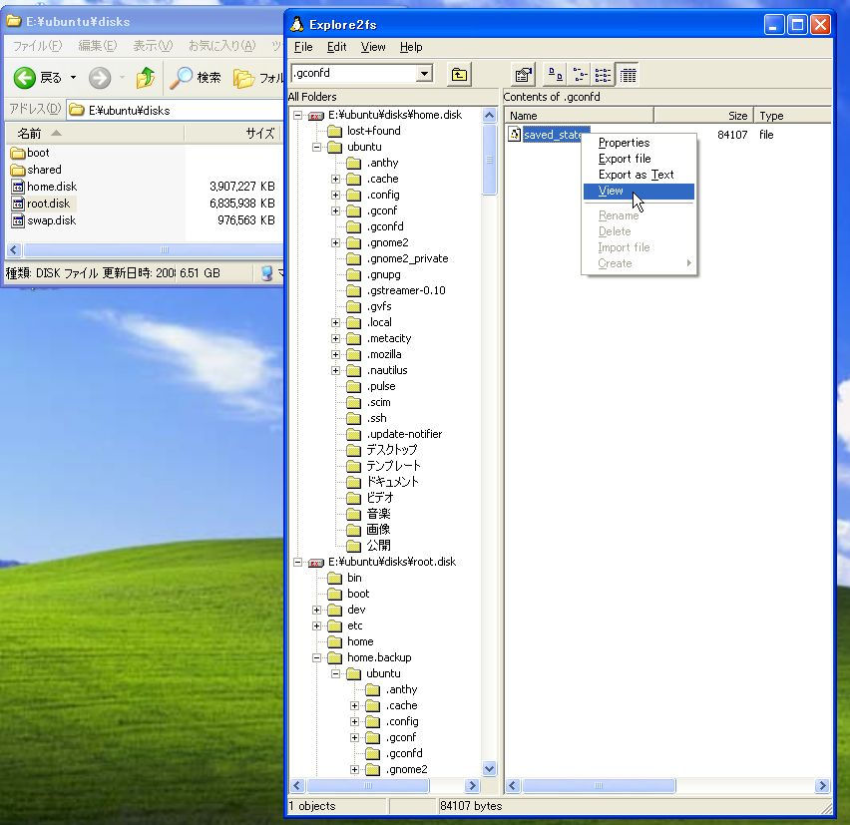This screenshot has height=825, width=850.
Task: Open the Help menu in Explore2fs
Action: point(411,47)
